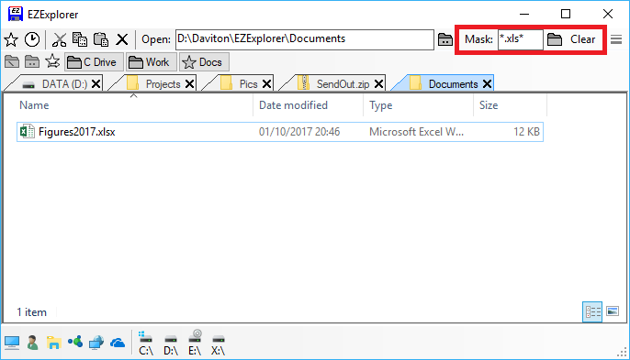Click in the Mask filter field
630x360 pixels.
coord(521,39)
